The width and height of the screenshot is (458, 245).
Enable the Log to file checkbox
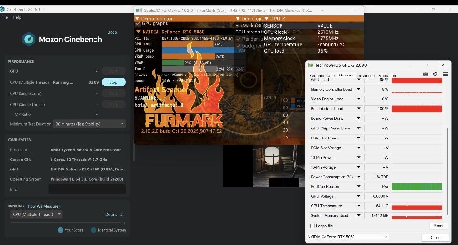(x=312, y=226)
